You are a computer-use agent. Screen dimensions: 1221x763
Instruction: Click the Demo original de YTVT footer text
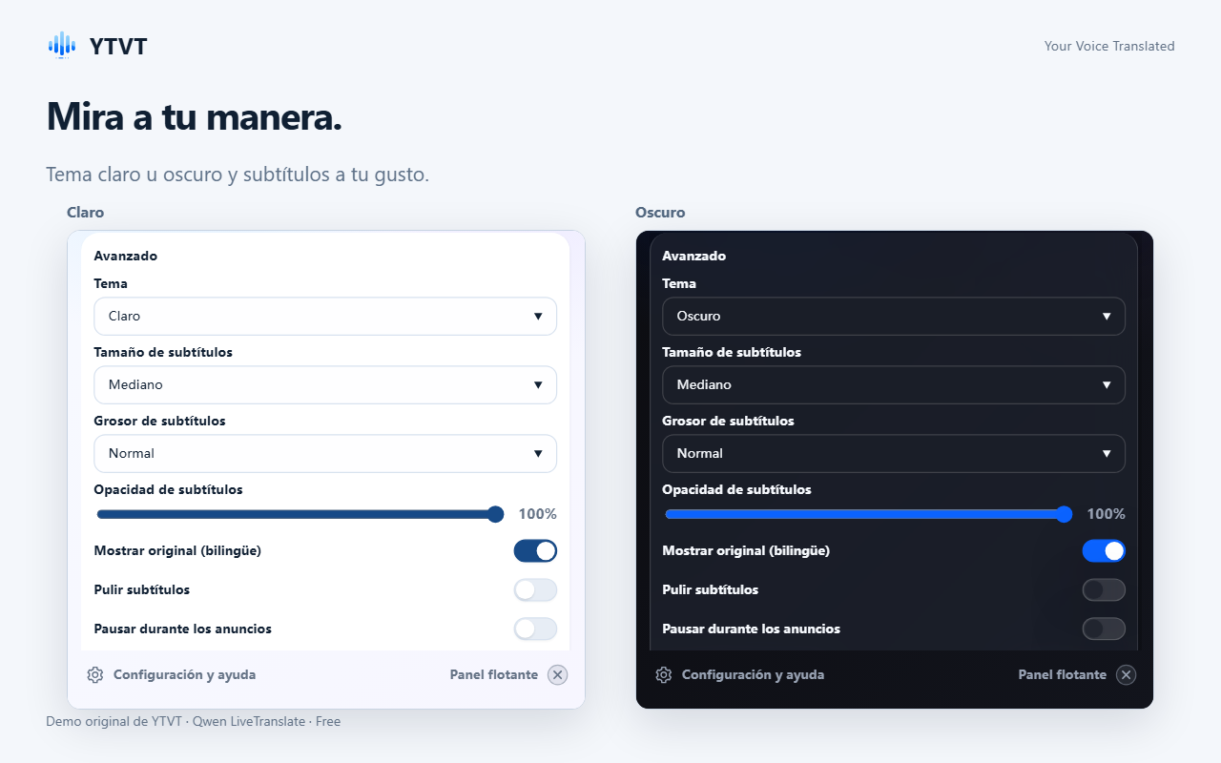[x=194, y=721]
